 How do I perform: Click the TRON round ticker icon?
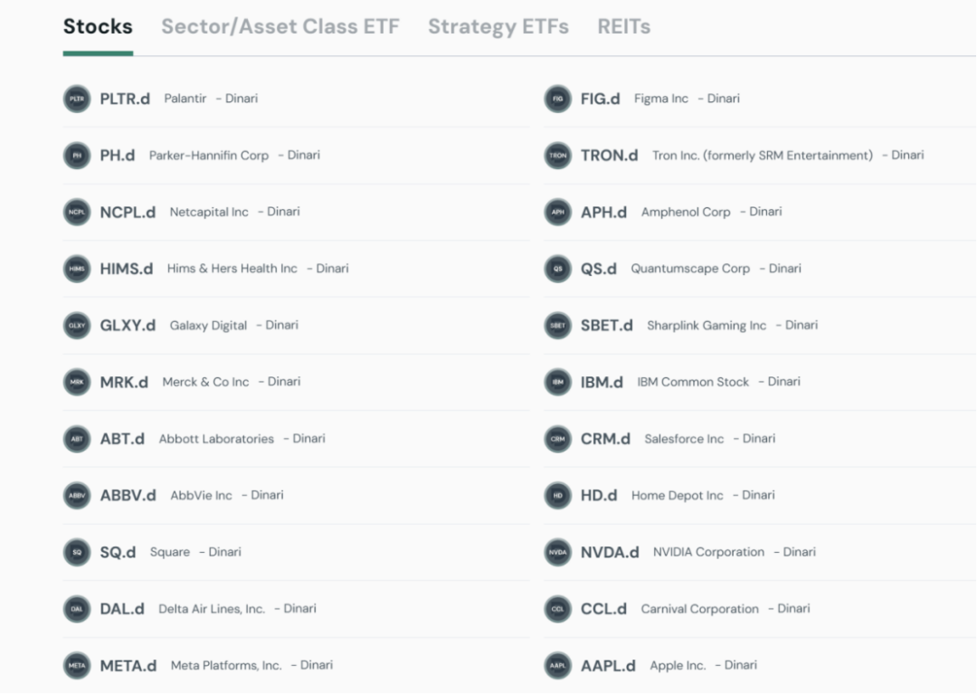click(x=558, y=156)
